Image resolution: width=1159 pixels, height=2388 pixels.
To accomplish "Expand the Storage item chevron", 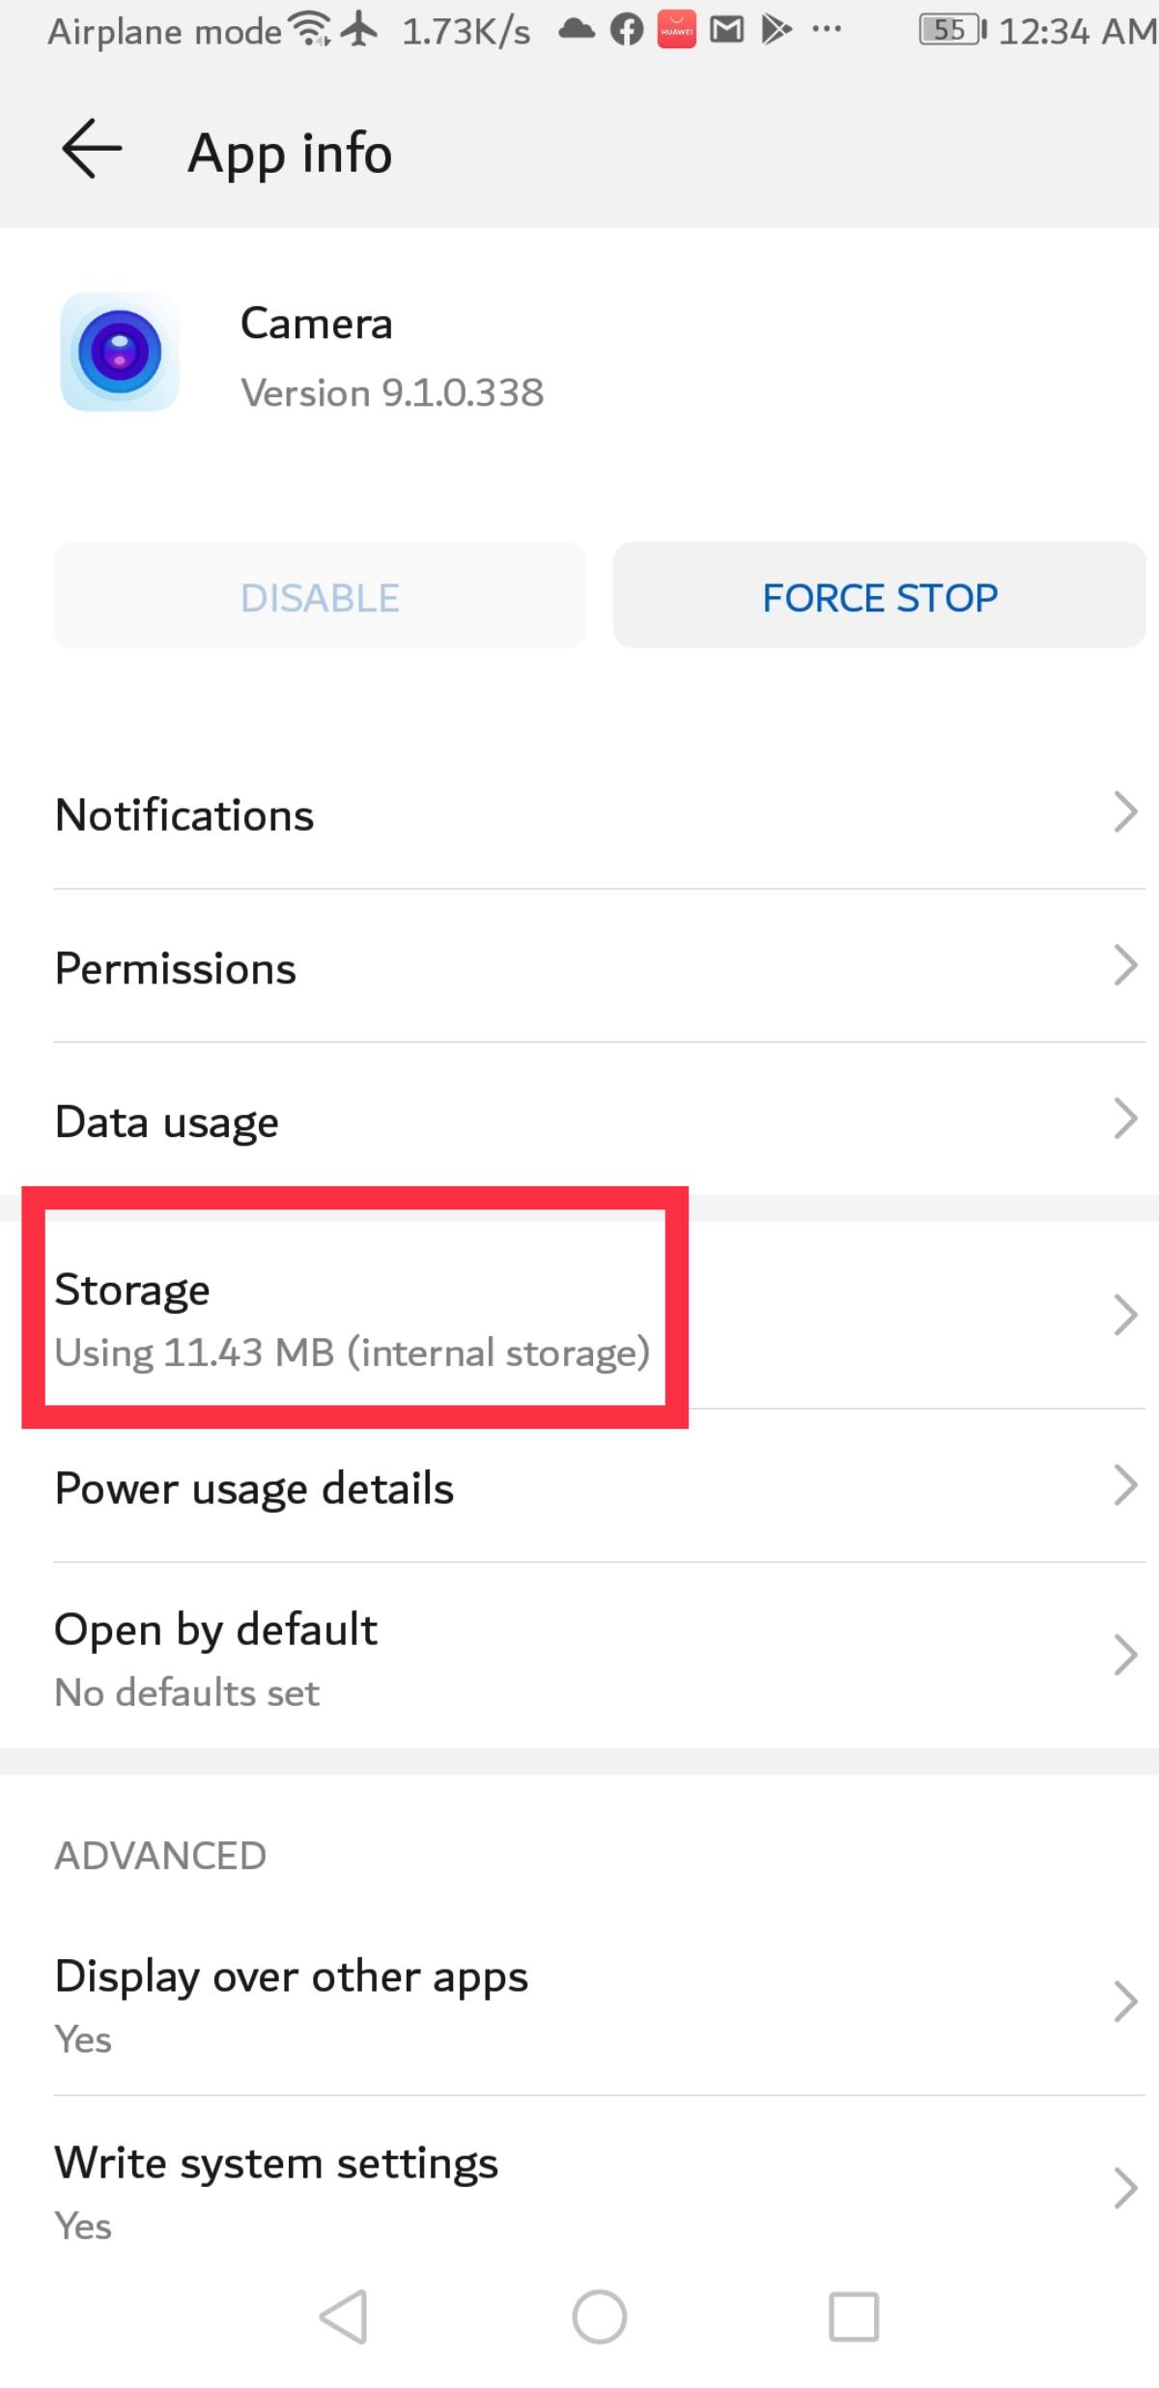I will [1125, 1314].
